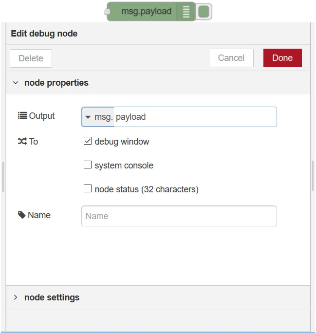Tick the node status (32 characters) checkbox

tap(88, 188)
